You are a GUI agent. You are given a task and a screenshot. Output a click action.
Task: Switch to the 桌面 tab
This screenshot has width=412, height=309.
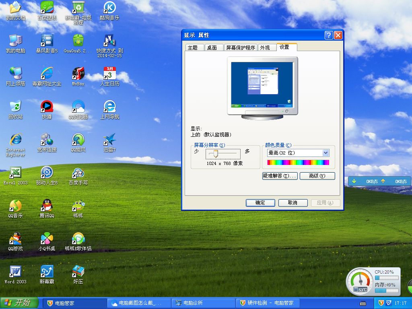pos(212,47)
